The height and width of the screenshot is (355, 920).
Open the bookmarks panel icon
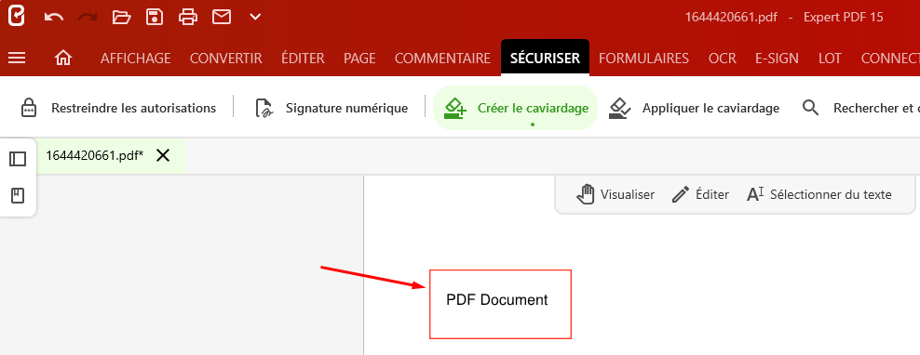pyautogui.click(x=18, y=196)
